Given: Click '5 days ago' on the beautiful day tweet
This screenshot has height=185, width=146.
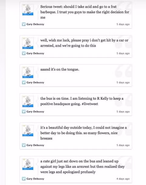Looking at the screenshot, I should pos(123,145).
